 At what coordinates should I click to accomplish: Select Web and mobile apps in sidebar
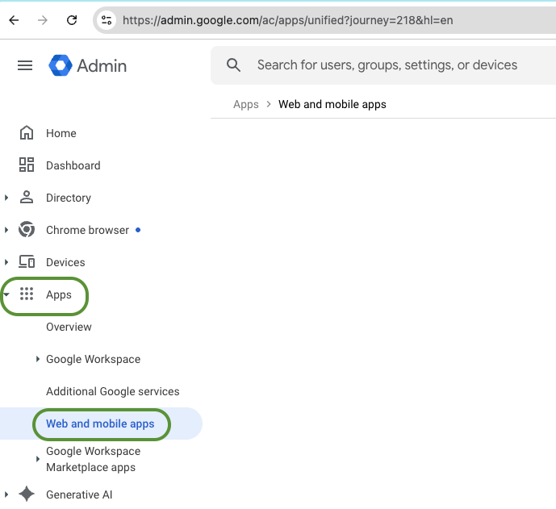(x=100, y=424)
